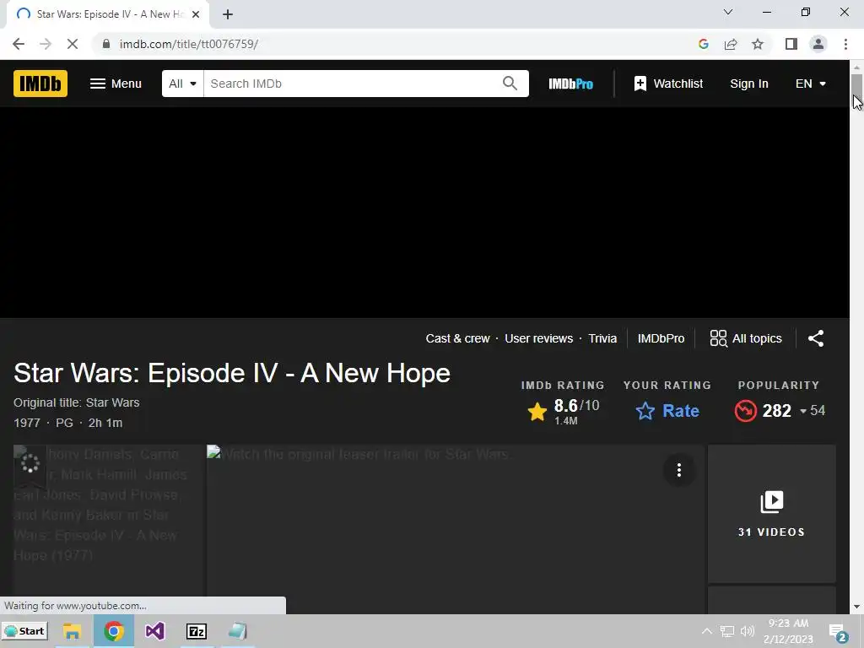Click the address bar URL

(x=188, y=44)
